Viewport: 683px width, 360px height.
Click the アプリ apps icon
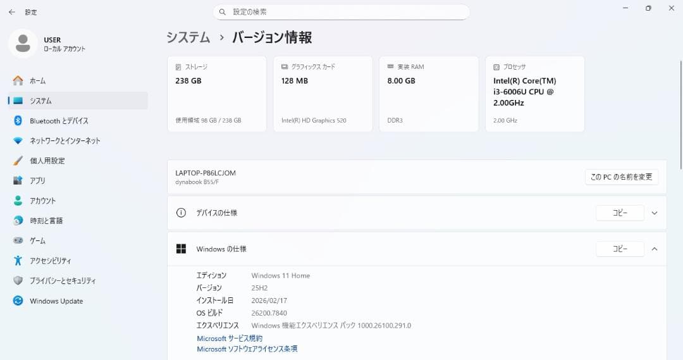[x=18, y=180]
